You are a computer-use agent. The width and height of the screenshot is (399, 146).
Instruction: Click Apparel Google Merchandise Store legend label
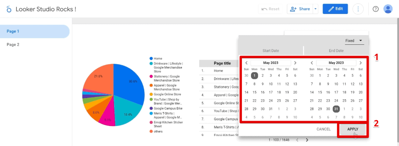click(167, 87)
